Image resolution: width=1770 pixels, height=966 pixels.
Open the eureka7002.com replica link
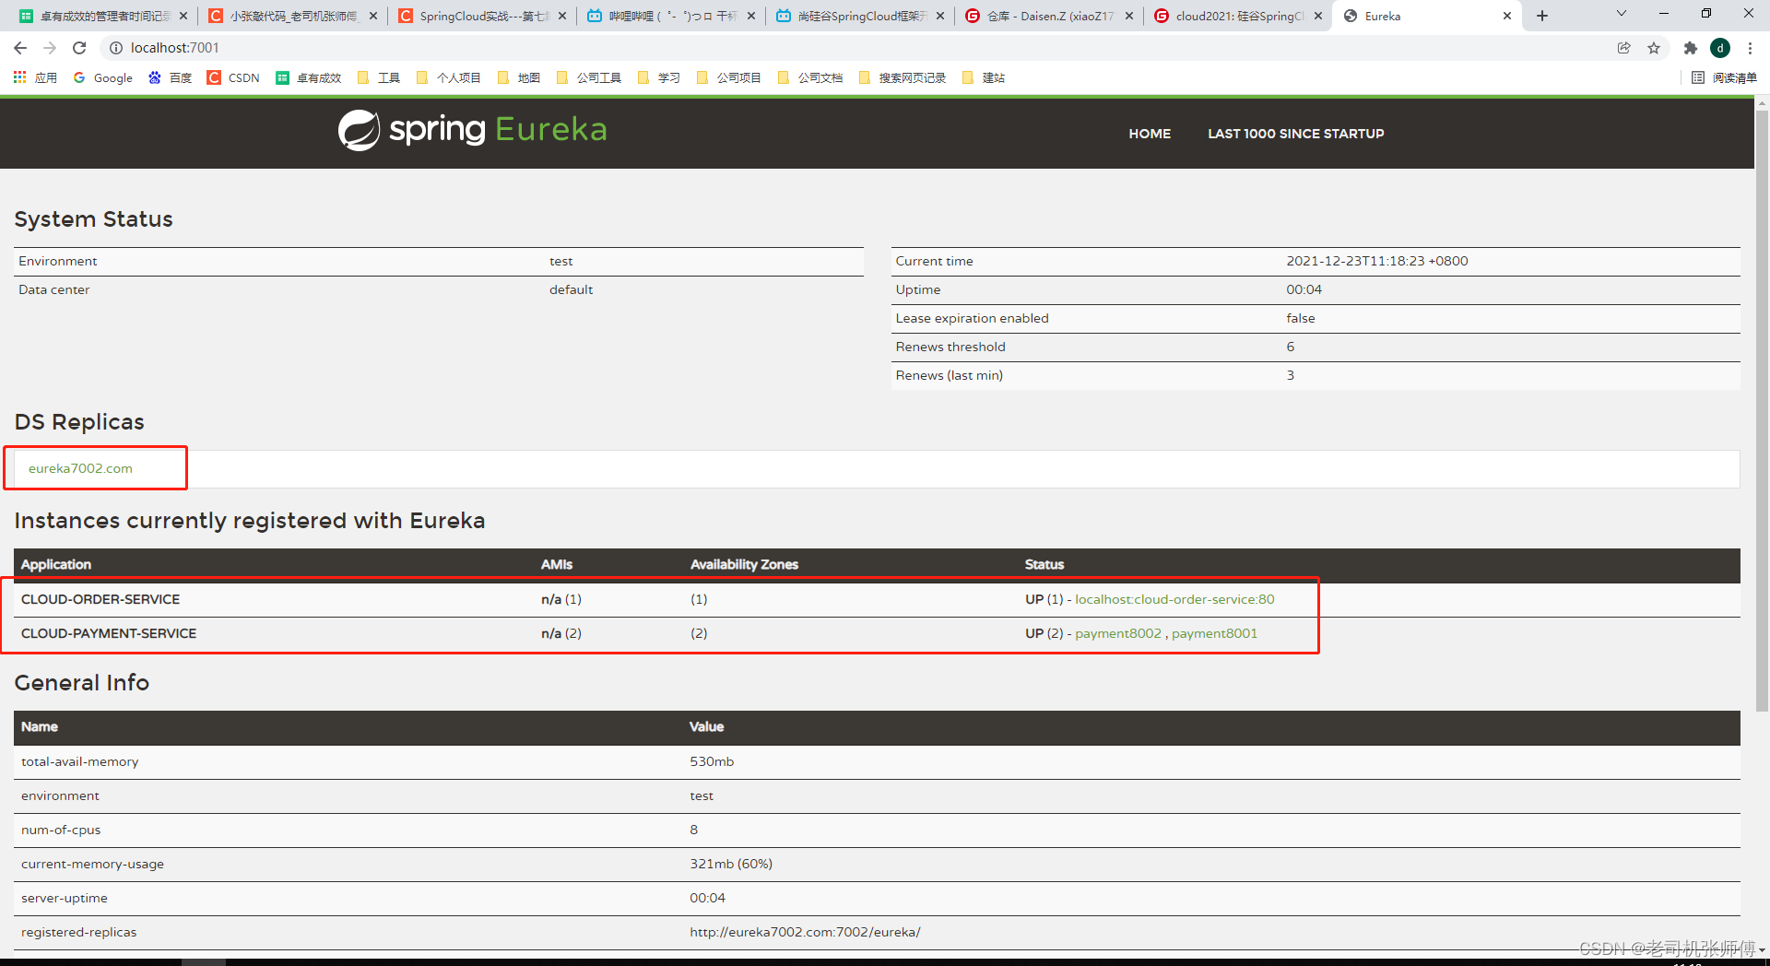[80, 468]
